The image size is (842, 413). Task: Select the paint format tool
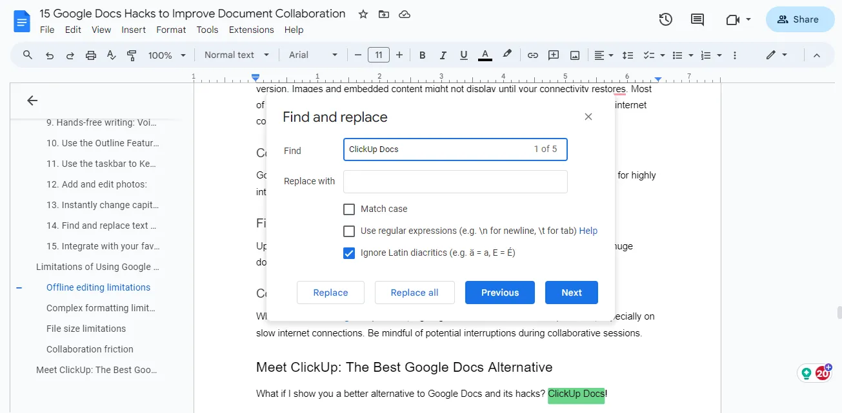coord(132,55)
